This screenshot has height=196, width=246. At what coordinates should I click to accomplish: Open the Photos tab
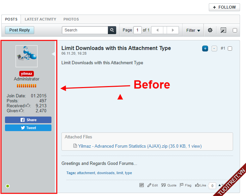(x=71, y=19)
